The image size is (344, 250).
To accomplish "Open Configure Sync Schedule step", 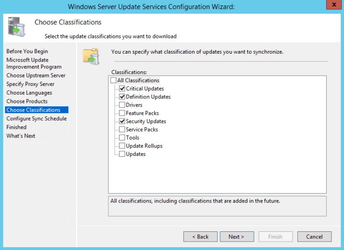I will tap(36, 119).
